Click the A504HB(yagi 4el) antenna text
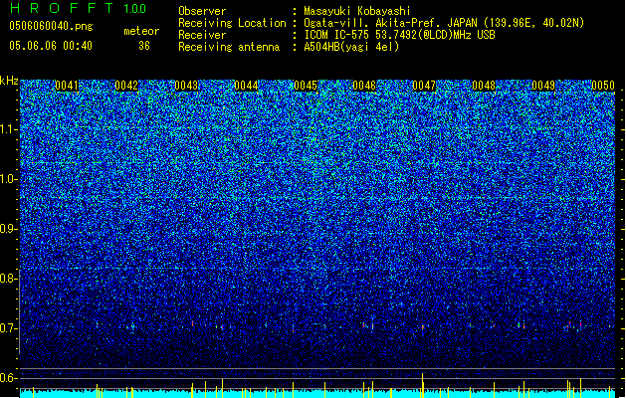The image size is (626, 398). [351, 47]
